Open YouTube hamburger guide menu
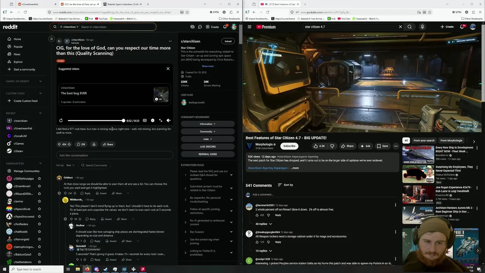The width and height of the screenshot is (485, 273). tap(249, 27)
